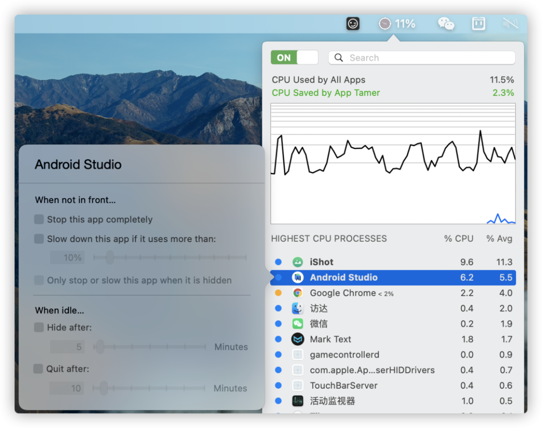Click the Hide after 5 minutes field
542x428 pixels.
tap(67, 347)
